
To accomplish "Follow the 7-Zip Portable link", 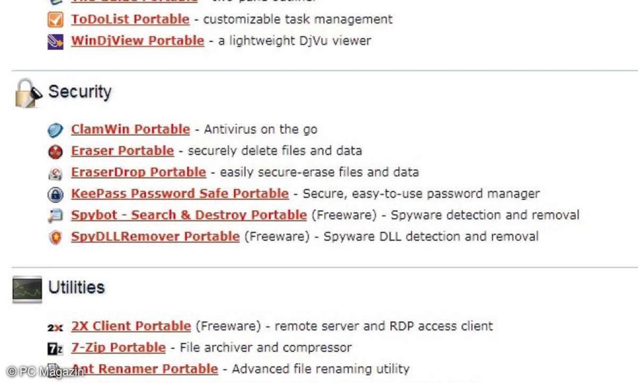I will [x=119, y=347].
